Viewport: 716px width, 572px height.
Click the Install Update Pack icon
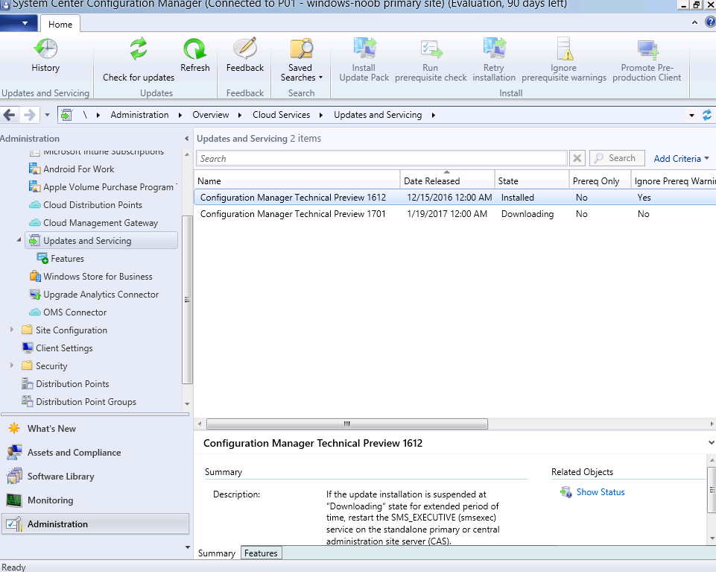(364, 48)
